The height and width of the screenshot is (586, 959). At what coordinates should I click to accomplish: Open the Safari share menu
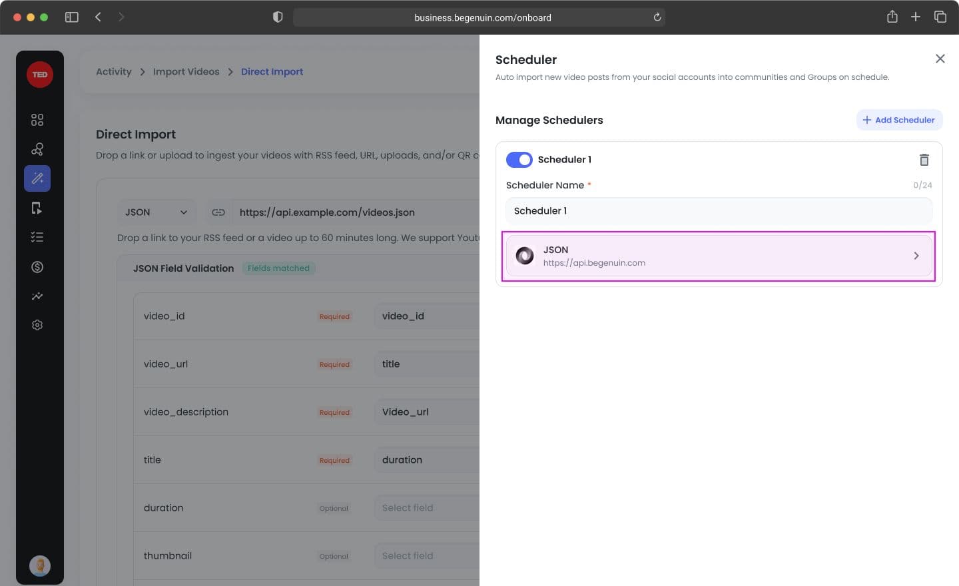coord(892,17)
